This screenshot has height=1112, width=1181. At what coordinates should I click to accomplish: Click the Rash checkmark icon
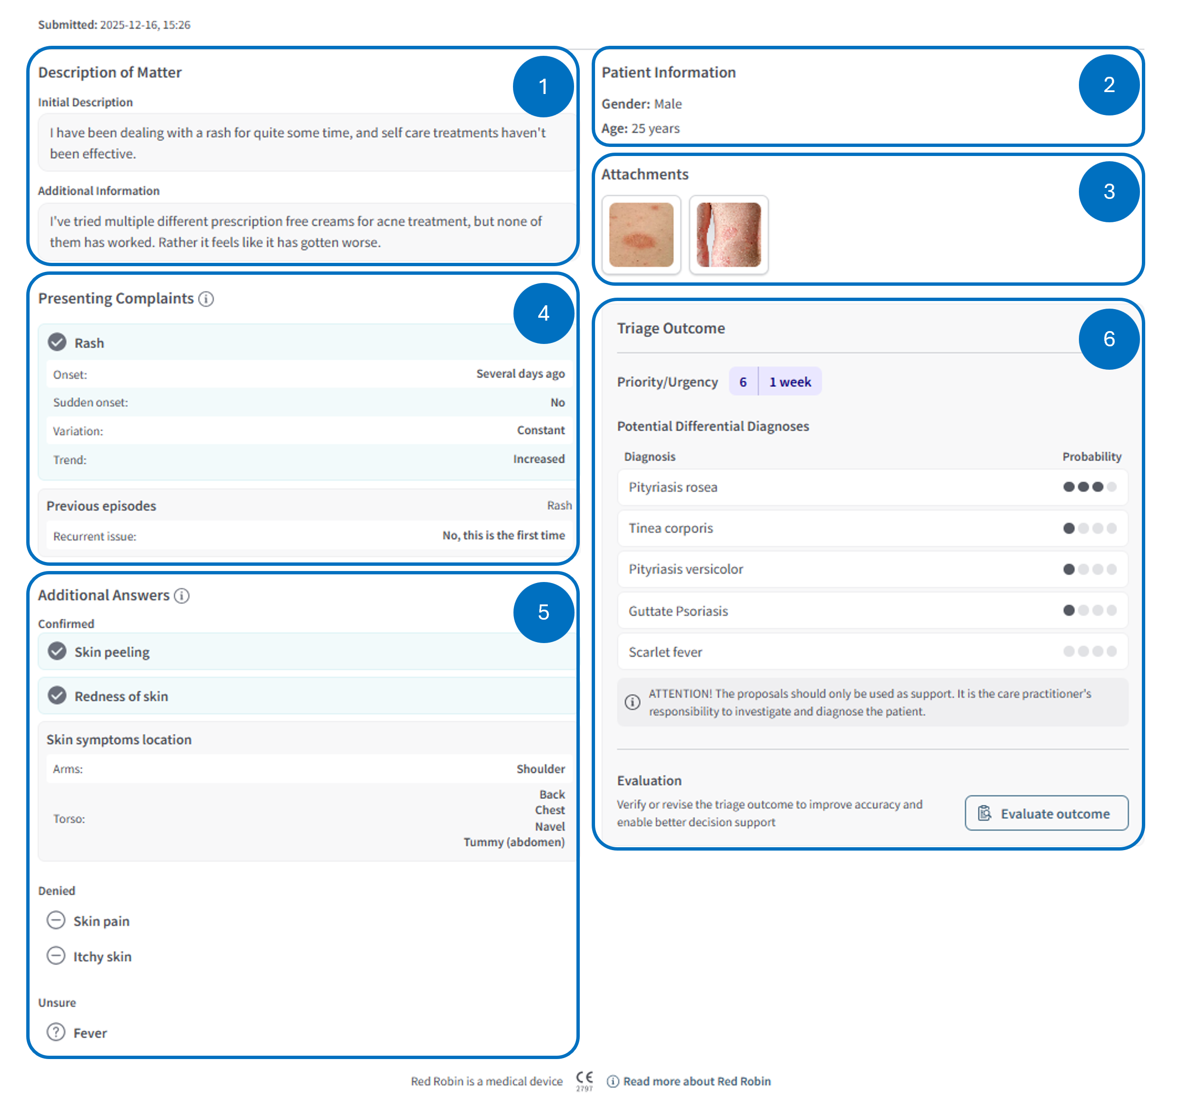pyautogui.click(x=57, y=343)
